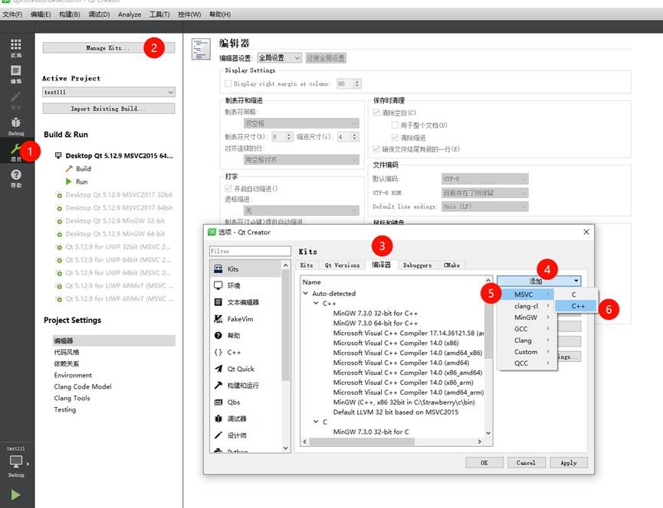
Task: Collapse the C++ compilers tree group
Action: tap(316, 304)
